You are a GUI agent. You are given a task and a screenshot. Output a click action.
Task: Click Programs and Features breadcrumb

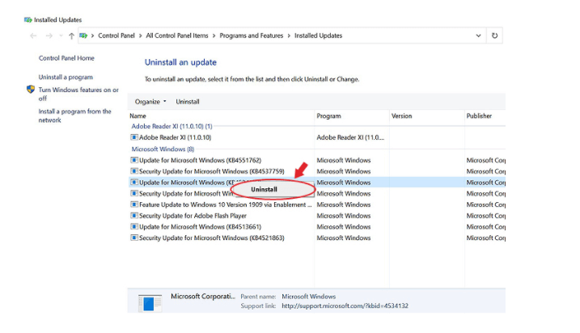pyautogui.click(x=251, y=36)
